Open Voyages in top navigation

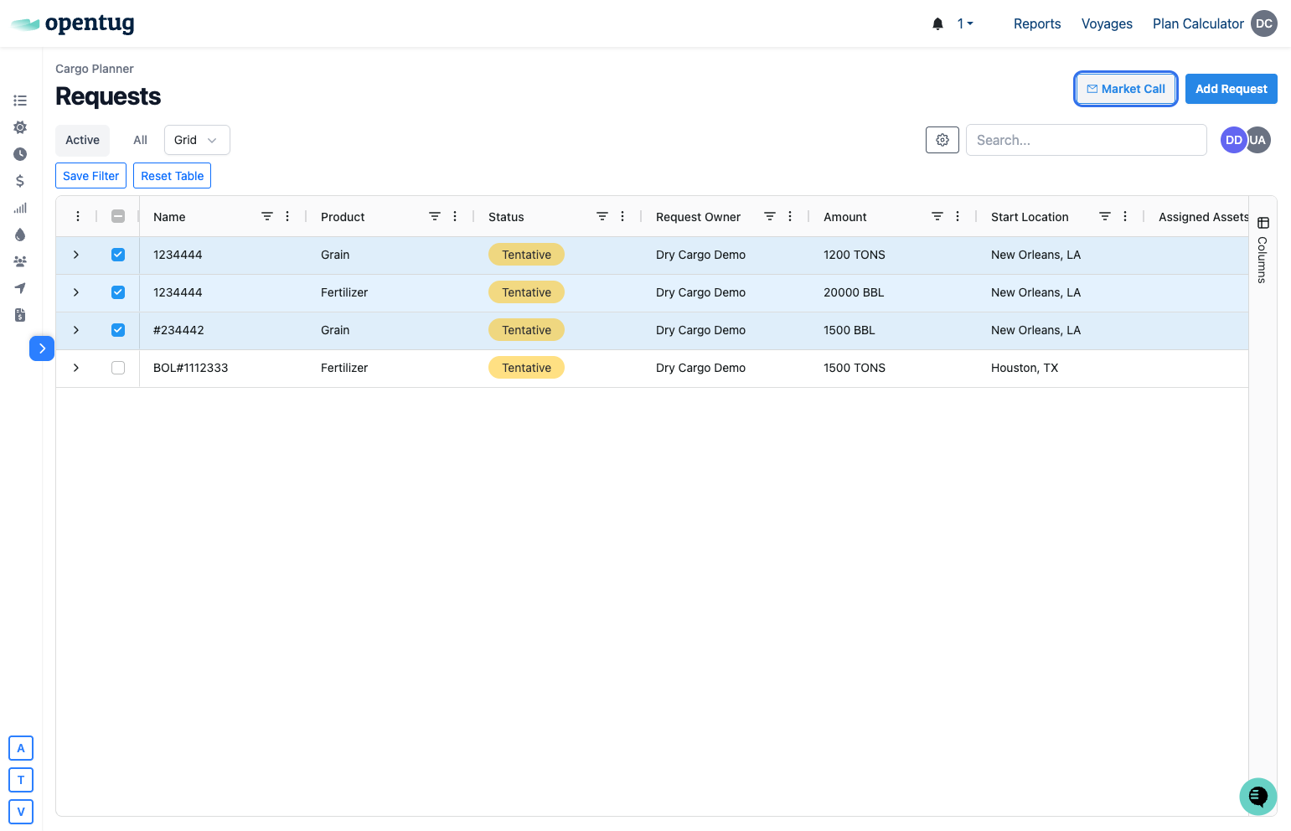point(1107,23)
